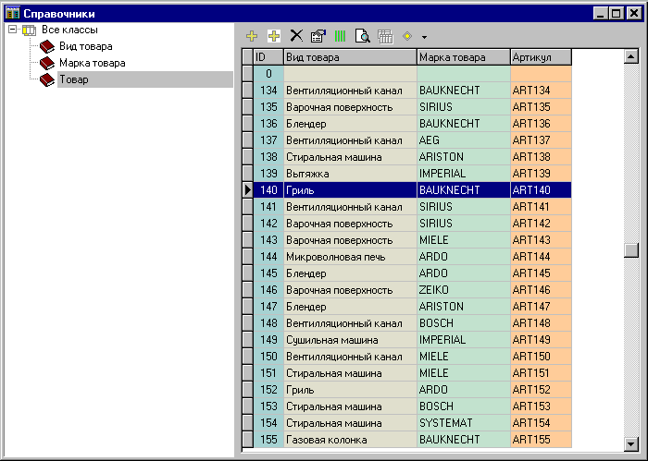
Task: Click the SIRIUS cell in row 141
Action: (x=464, y=207)
